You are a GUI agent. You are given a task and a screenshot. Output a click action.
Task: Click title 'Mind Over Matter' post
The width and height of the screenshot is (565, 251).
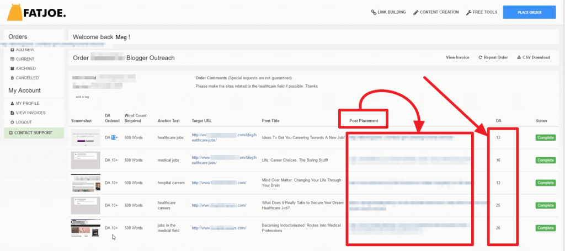coord(301,183)
